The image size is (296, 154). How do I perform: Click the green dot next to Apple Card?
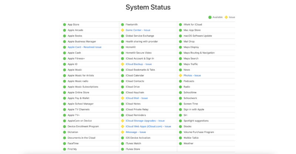click(64, 47)
